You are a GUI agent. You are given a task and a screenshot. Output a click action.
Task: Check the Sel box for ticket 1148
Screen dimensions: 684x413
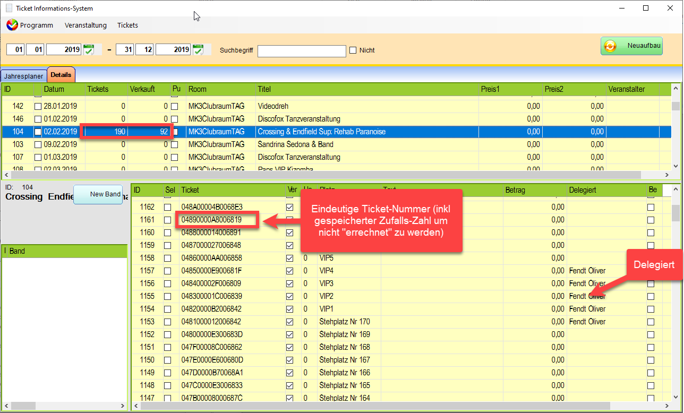tap(168, 385)
